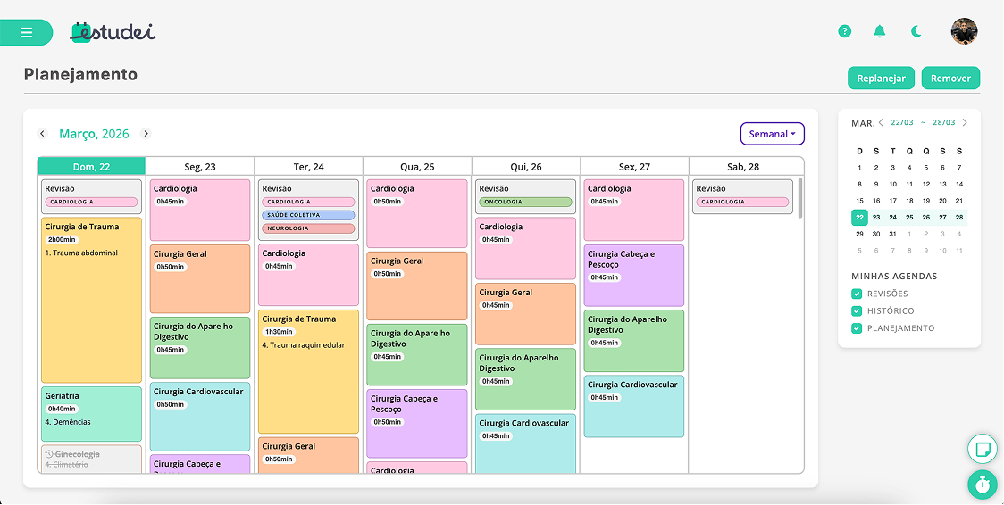Click the Estudei logo

point(113,32)
